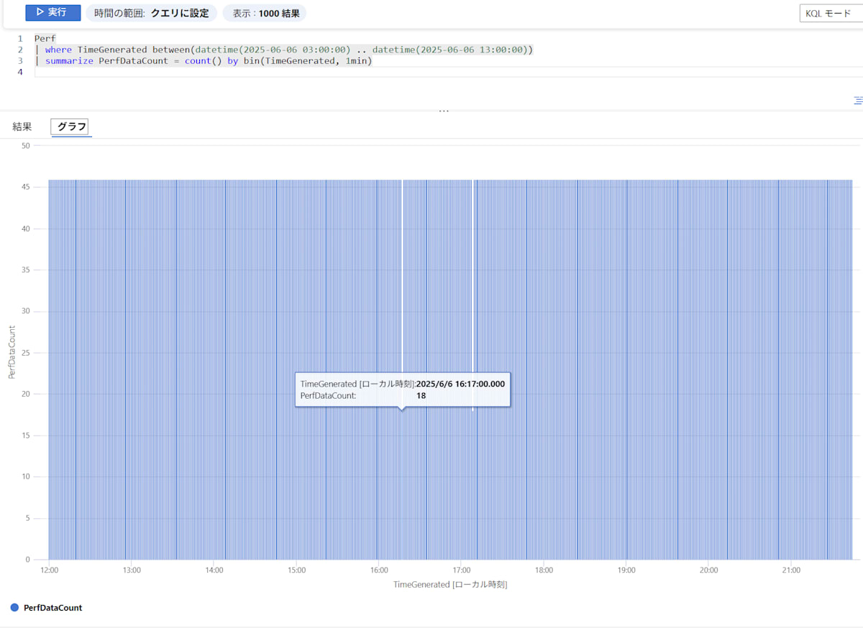Click the chart formatting icon at right edge
This screenshot has height=628, width=863.
click(x=858, y=101)
